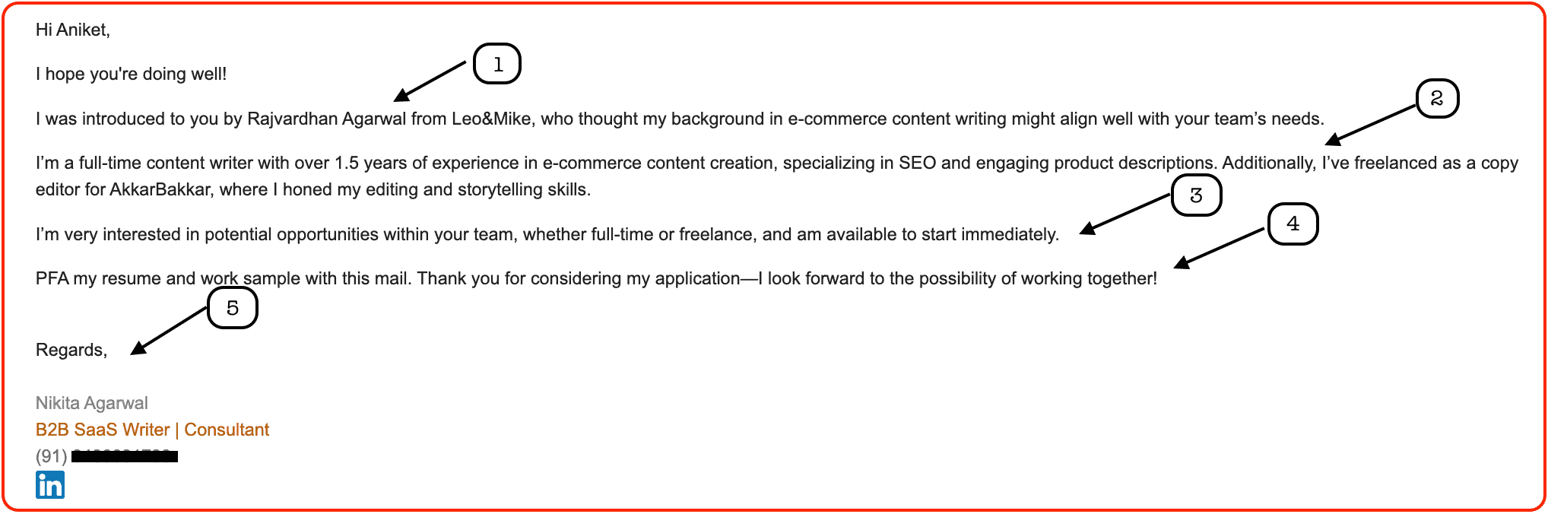Screen dimensions: 1548x514
Task: Click the (91) country code text
Action: pos(52,456)
